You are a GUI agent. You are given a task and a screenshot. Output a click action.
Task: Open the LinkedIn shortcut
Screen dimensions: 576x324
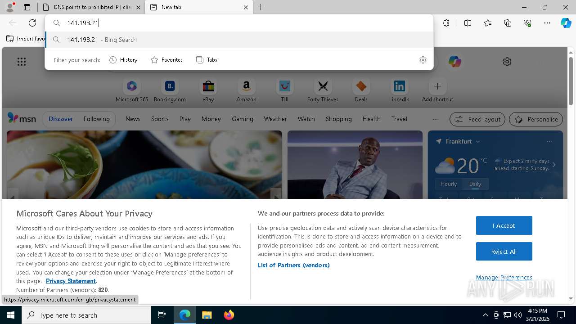point(399,90)
